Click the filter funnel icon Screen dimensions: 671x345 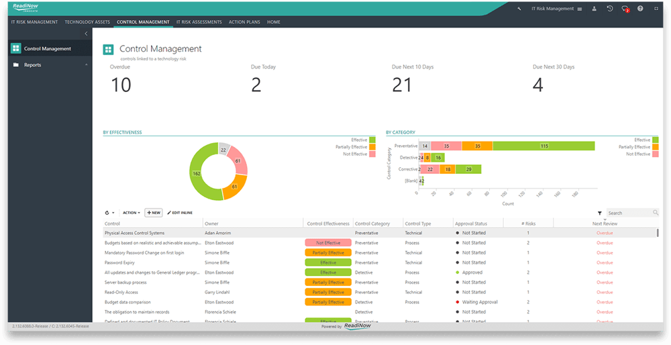pos(600,213)
